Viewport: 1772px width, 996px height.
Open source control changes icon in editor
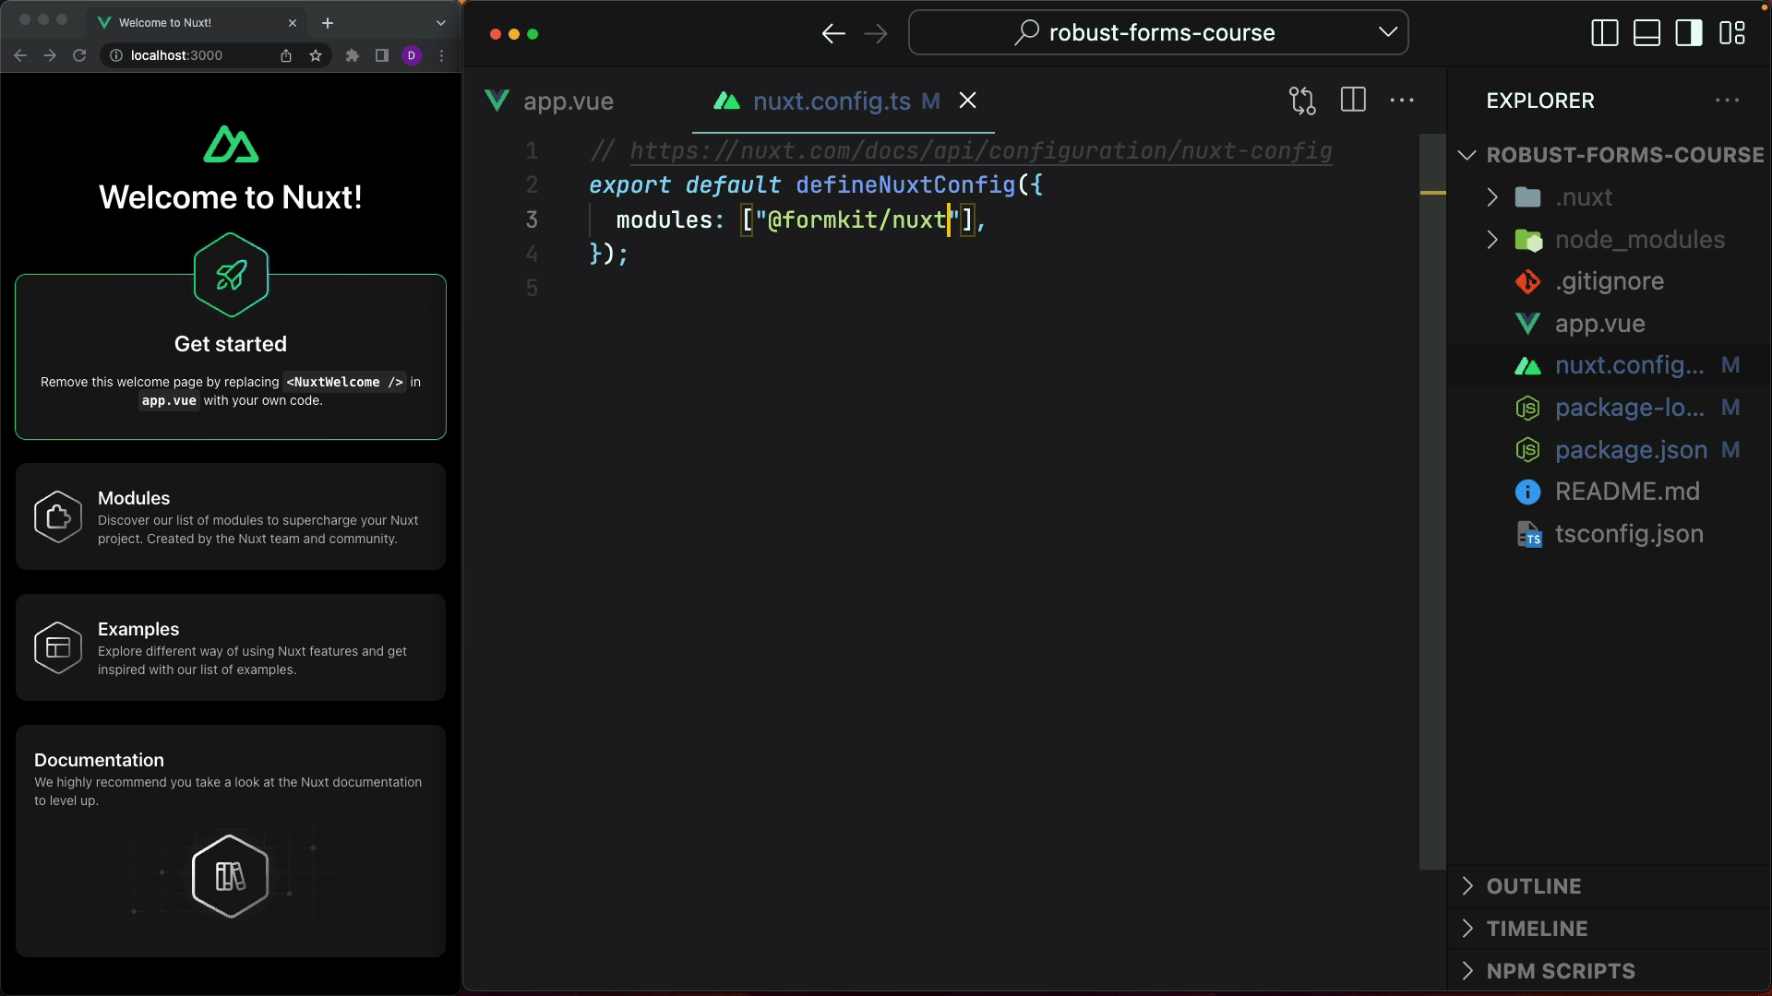click(1302, 101)
